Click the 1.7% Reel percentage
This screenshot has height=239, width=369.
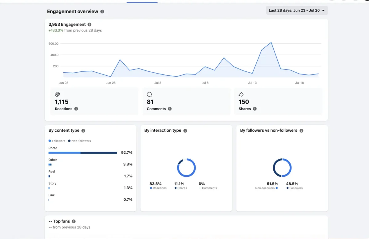point(128,176)
